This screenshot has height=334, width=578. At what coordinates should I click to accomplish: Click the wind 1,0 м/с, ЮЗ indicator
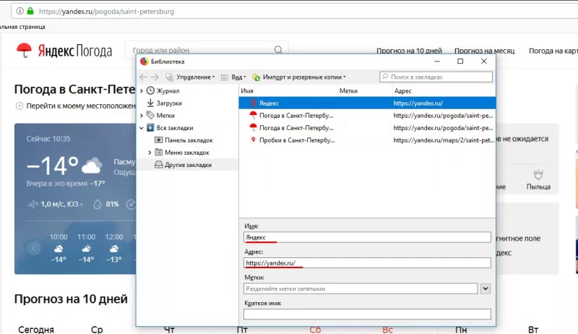(x=56, y=205)
